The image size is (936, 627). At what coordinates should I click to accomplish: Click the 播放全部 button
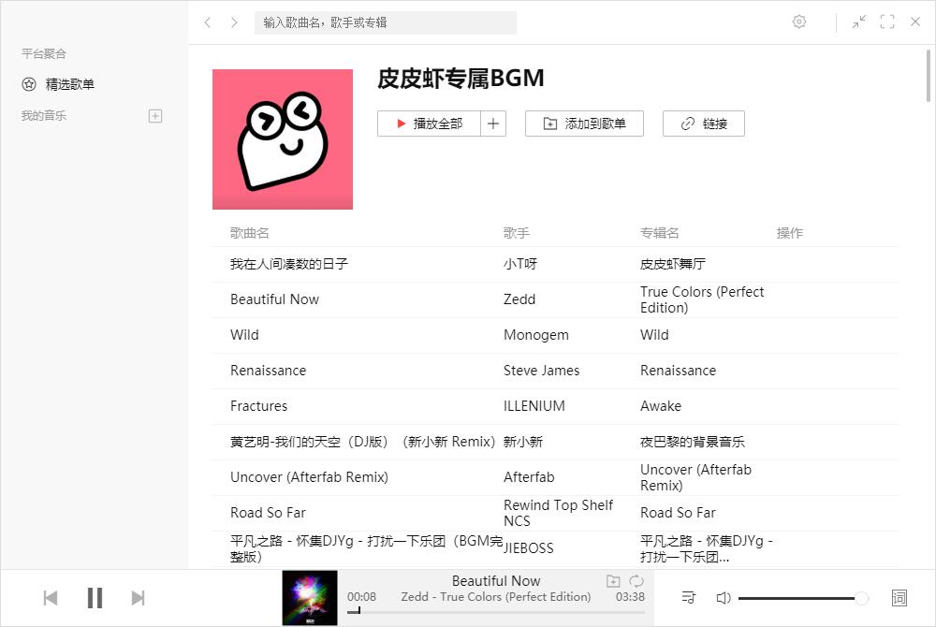[429, 124]
